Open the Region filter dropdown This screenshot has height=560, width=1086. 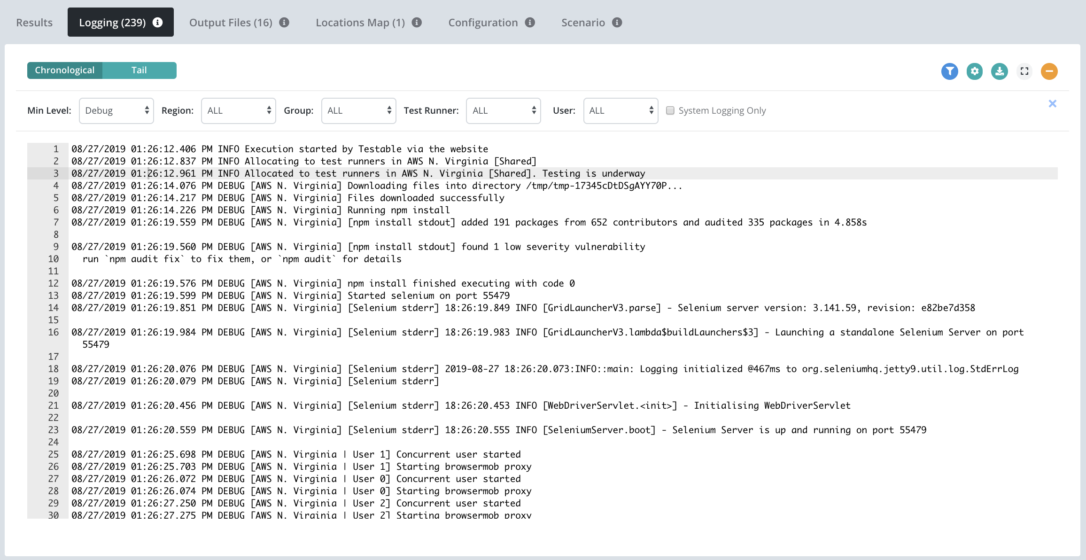(238, 111)
